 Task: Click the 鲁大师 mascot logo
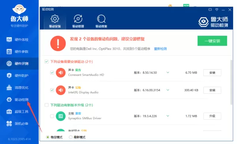click(19, 9)
